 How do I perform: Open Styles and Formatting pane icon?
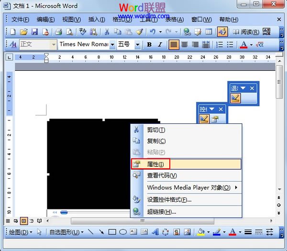(x=13, y=44)
